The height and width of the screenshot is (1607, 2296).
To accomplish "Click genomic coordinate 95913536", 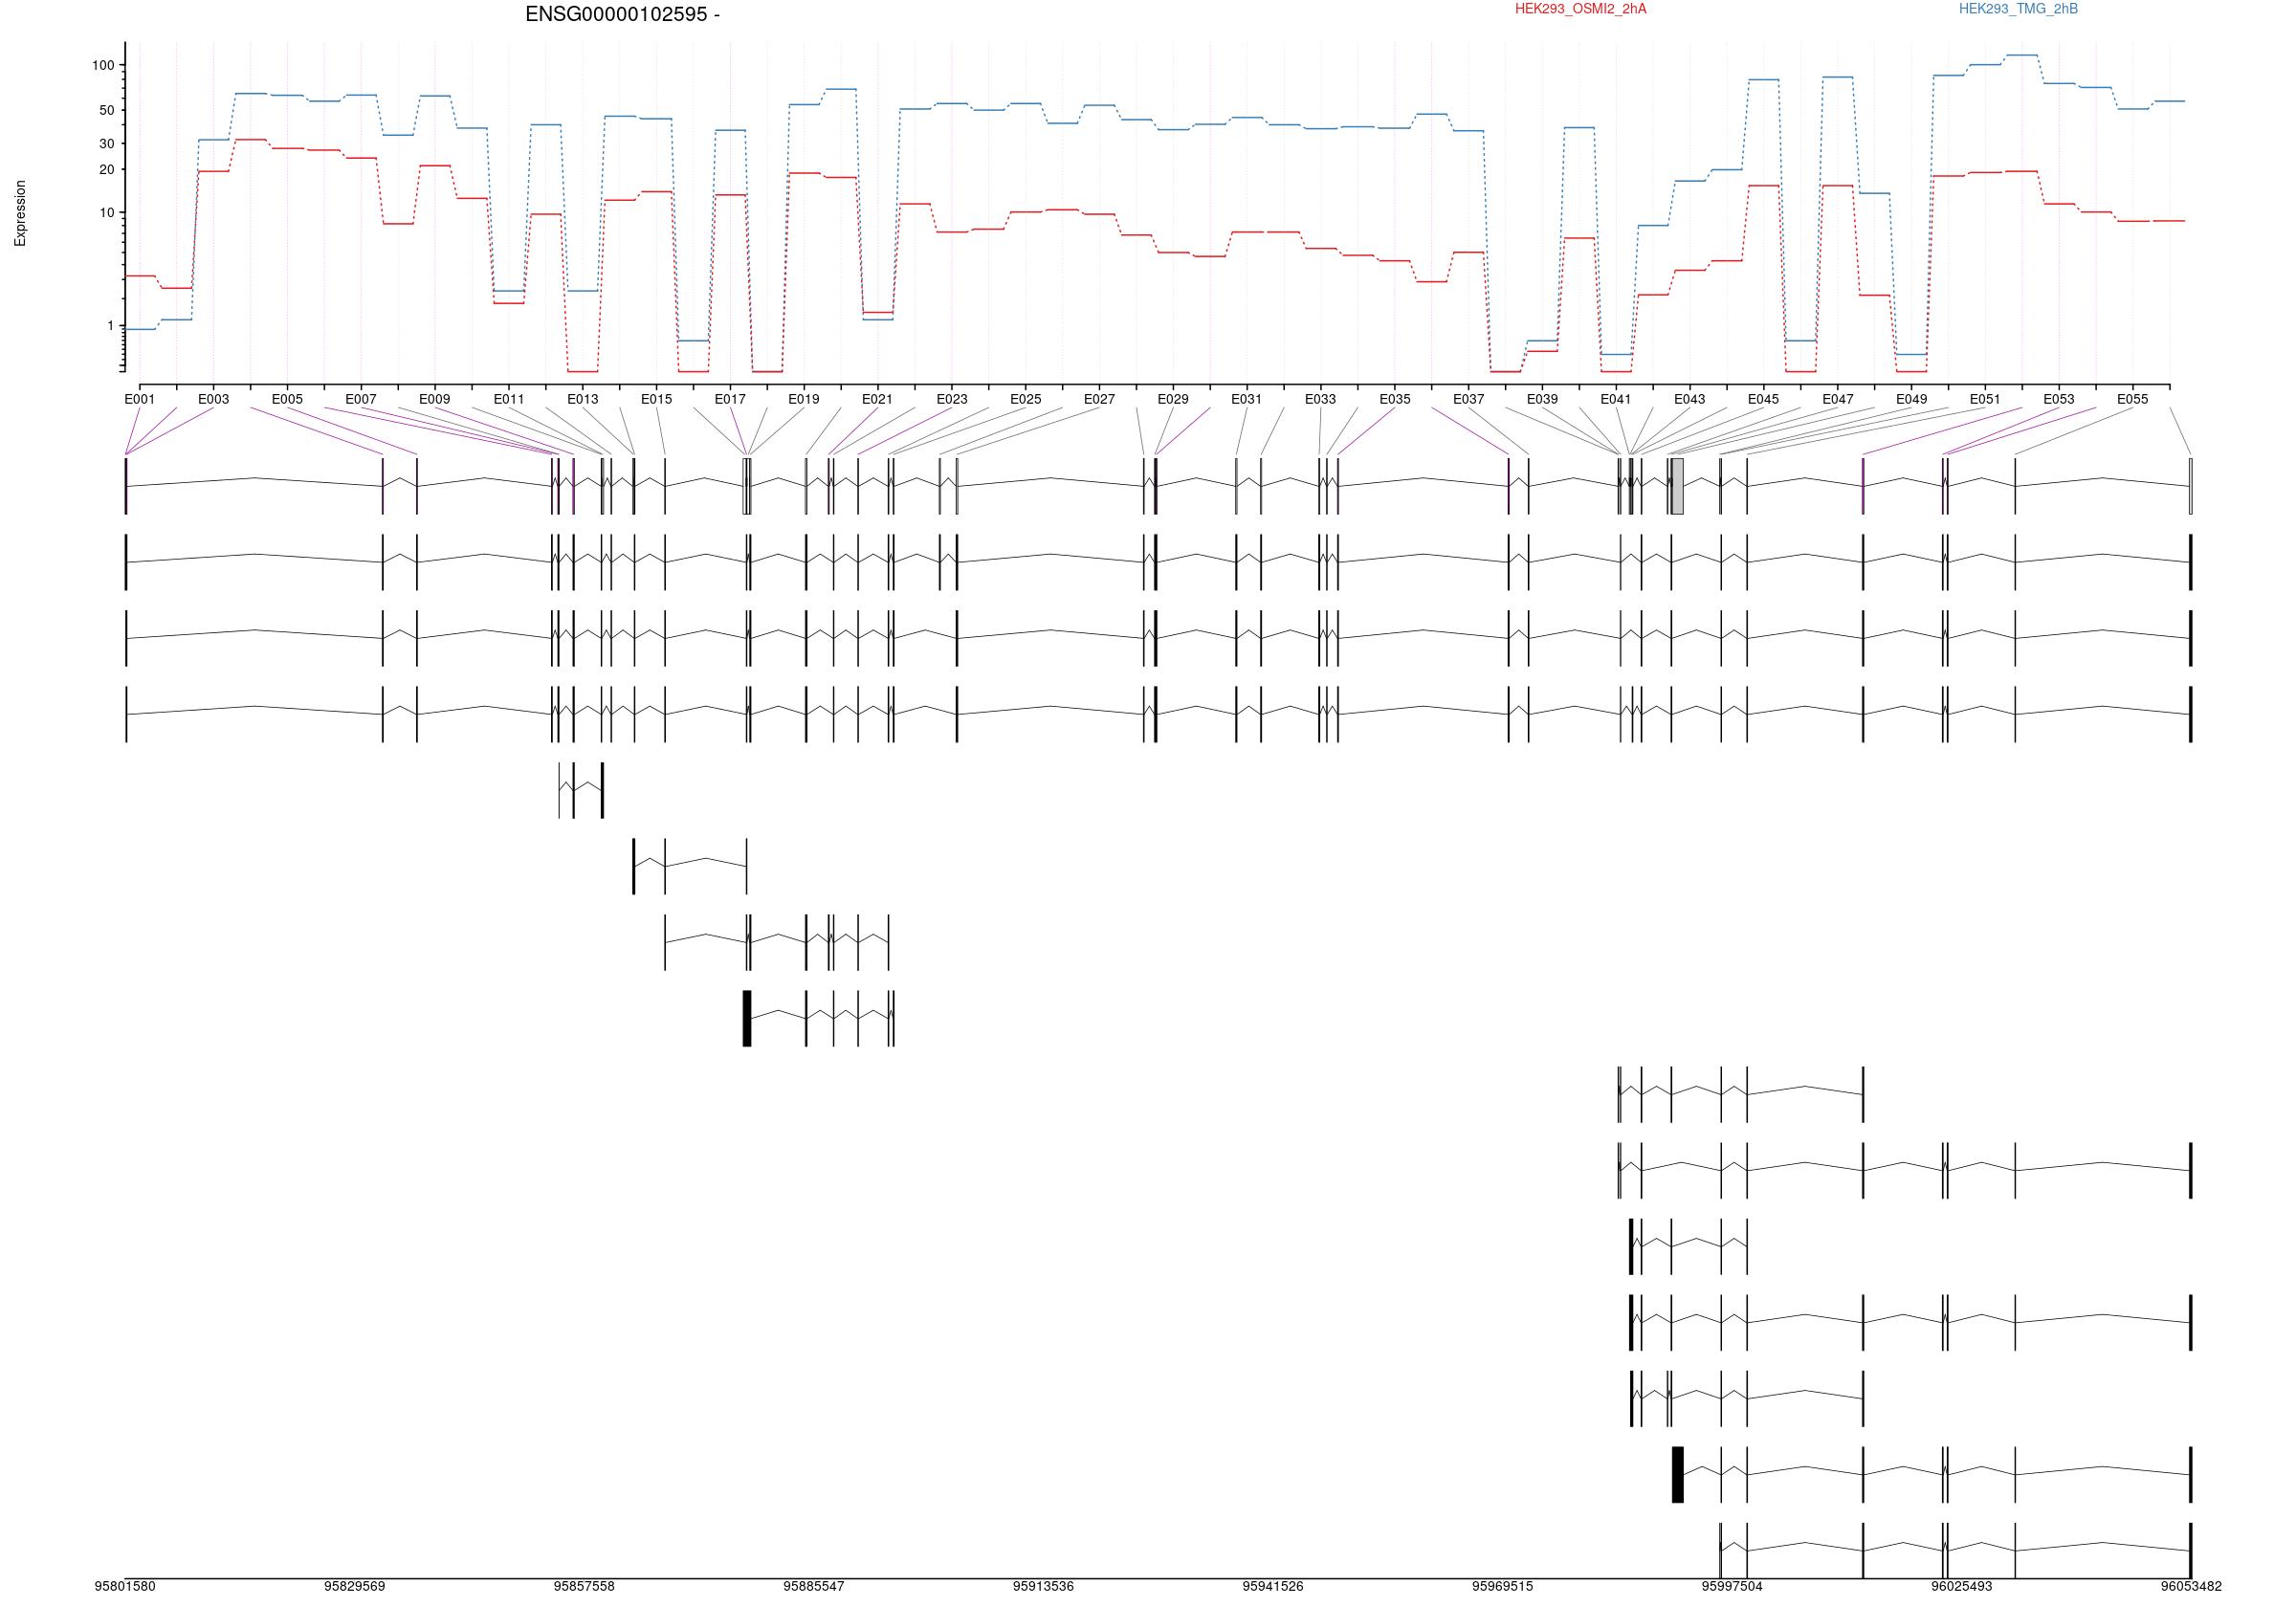I will pos(1043,1586).
